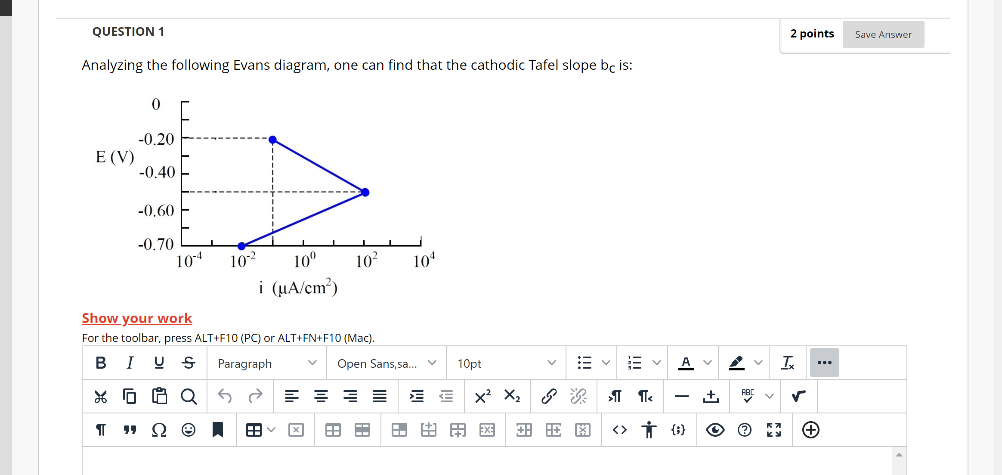Show more toolbar options with the ellipsis menu

click(824, 363)
